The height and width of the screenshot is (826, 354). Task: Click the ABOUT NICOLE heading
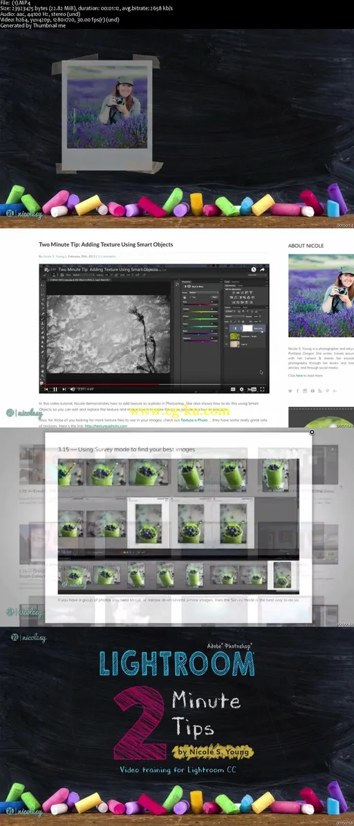[306, 246]
